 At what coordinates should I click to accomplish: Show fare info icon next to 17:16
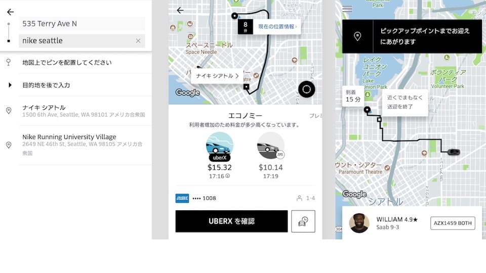tap(227, 176)
